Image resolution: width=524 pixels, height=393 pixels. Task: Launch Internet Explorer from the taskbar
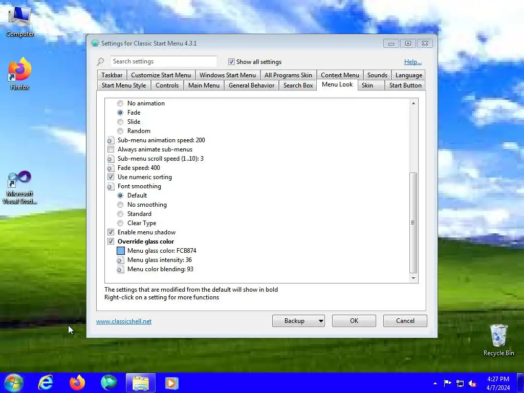[x=46, y=383]
